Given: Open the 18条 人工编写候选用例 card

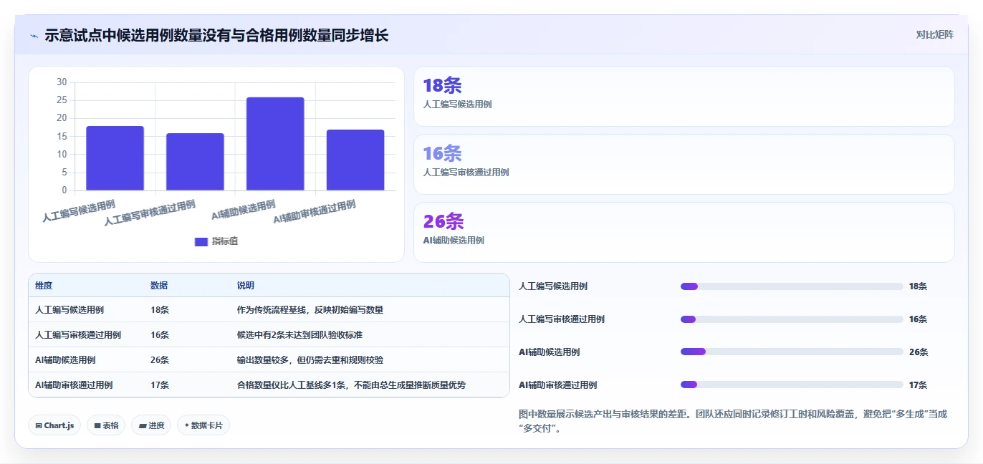Looking at the screenshot, I should pyautogui.click(x=684, y=97).
